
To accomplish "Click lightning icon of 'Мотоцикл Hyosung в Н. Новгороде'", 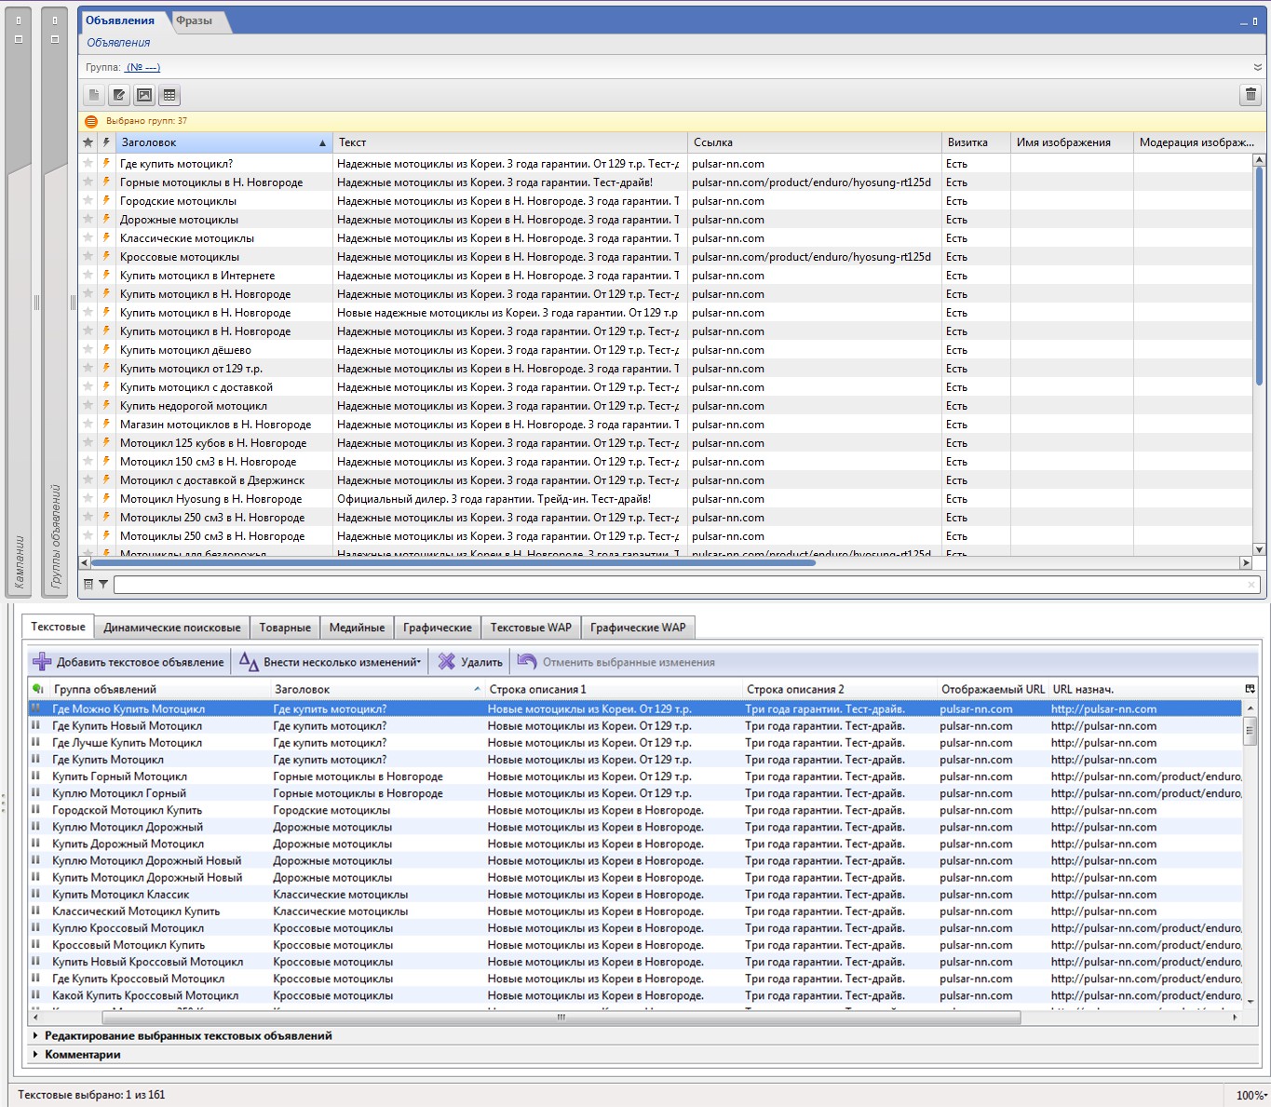I will [106, 499].
